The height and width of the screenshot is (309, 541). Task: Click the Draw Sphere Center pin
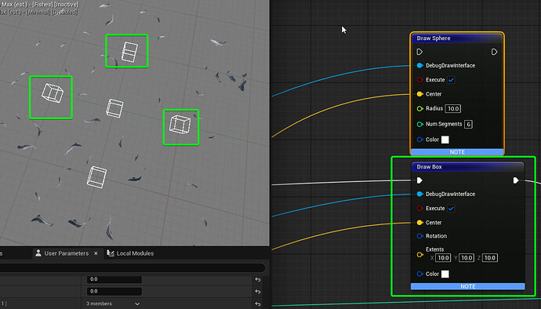[x=420, y=94]
